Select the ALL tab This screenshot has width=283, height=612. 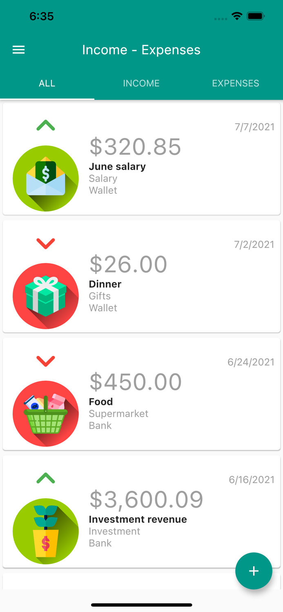pyautogui.click(x=47, y=83)
